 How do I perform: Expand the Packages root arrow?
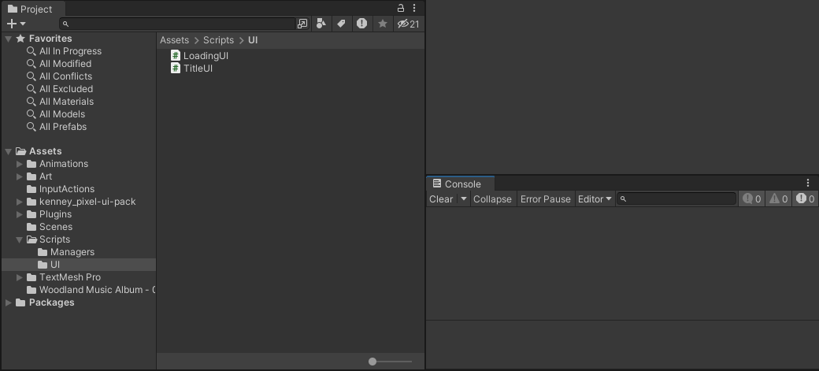point(9,302)
